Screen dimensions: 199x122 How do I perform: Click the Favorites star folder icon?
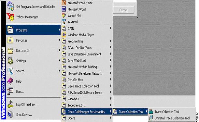click(x=10, y=40)
